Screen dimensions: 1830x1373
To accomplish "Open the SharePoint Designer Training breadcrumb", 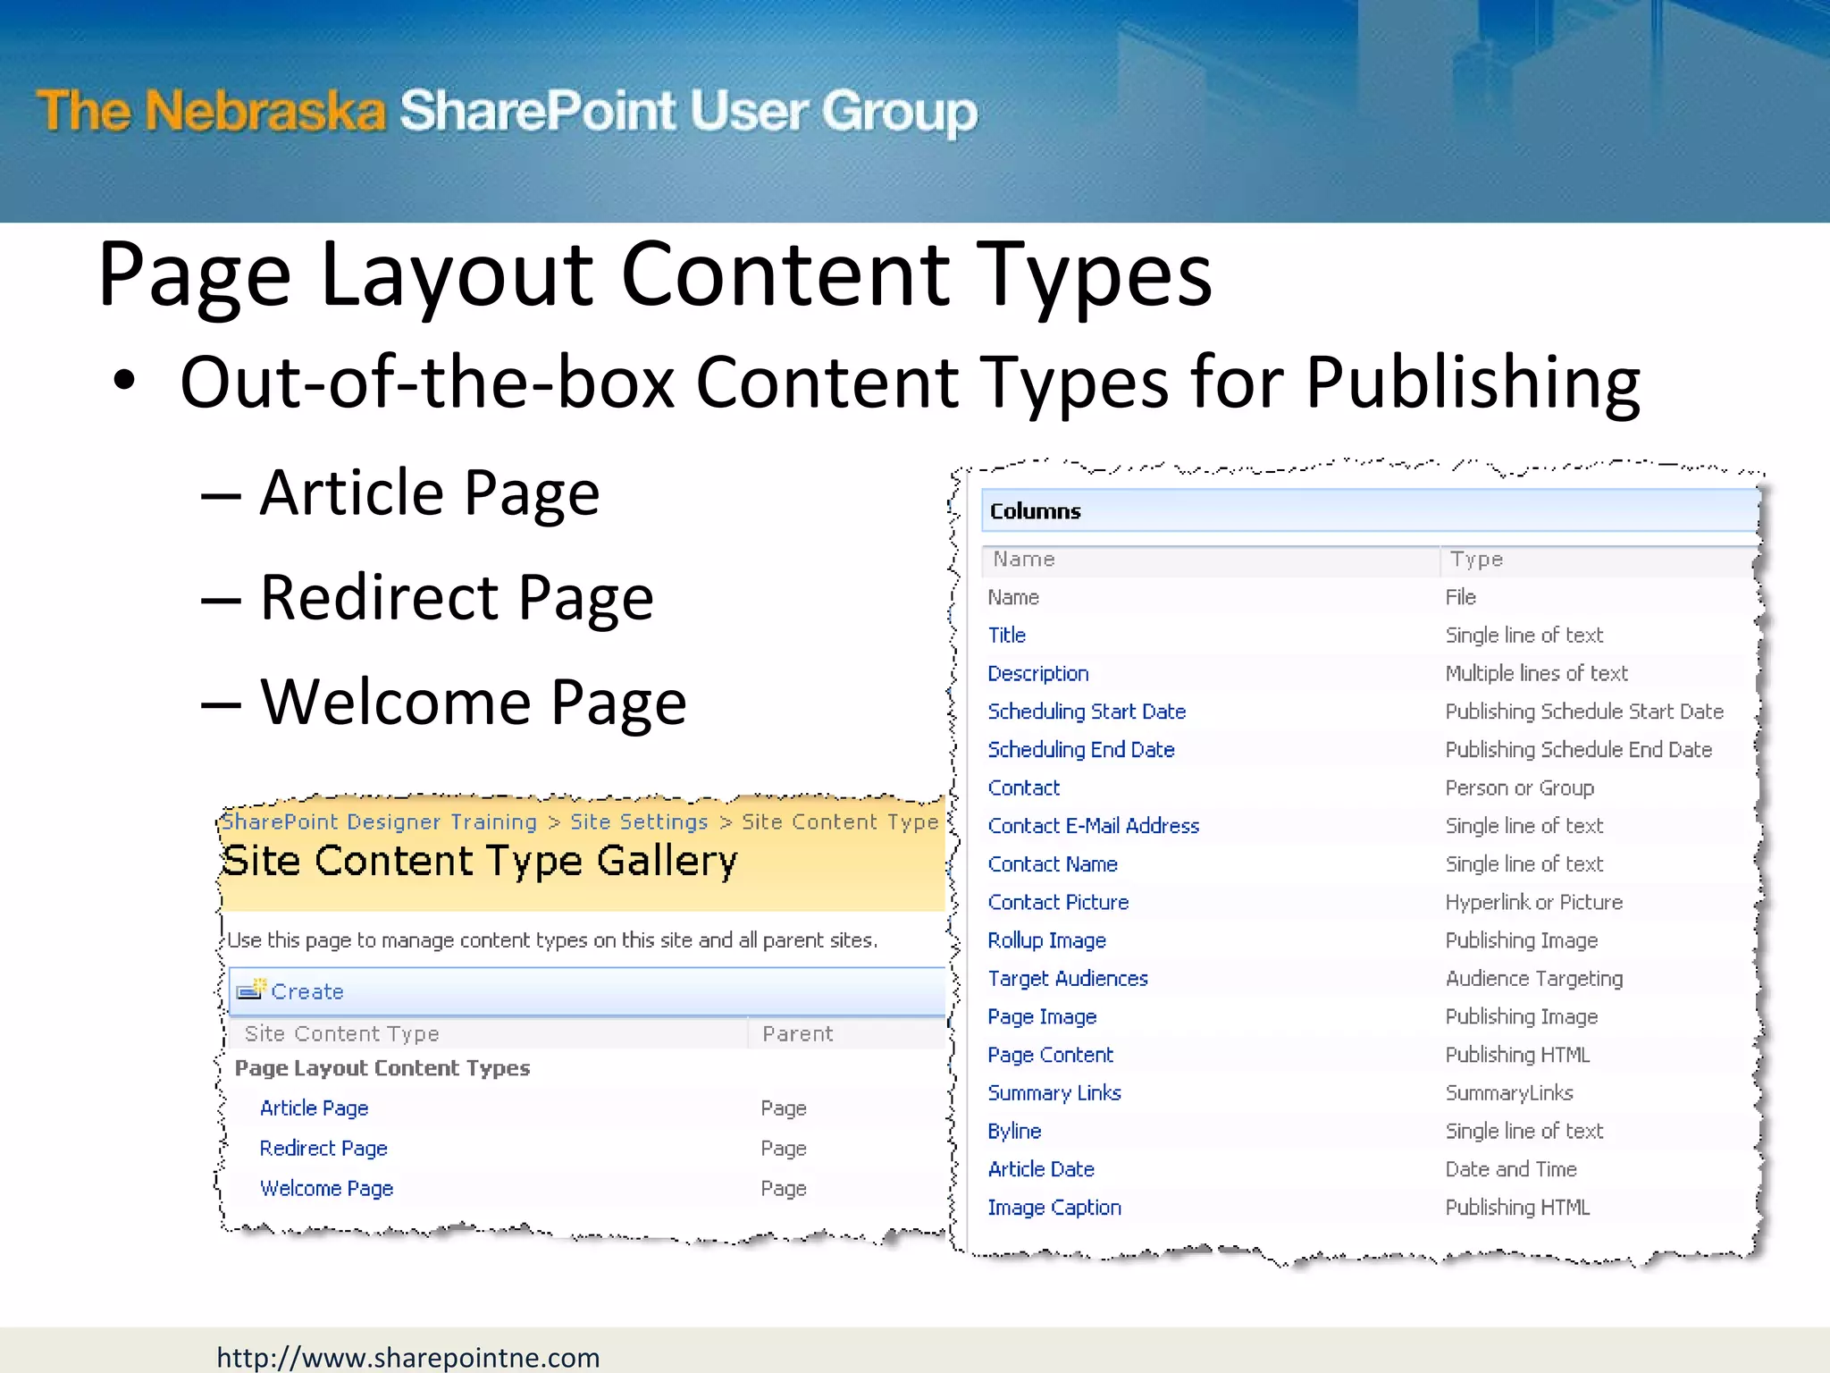I will 379,821.
